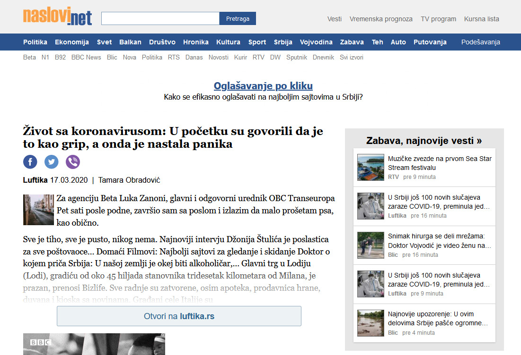This screenshot has width=521, height=355.
Task: Select Politika in the sources row
Action: point(152,57)
